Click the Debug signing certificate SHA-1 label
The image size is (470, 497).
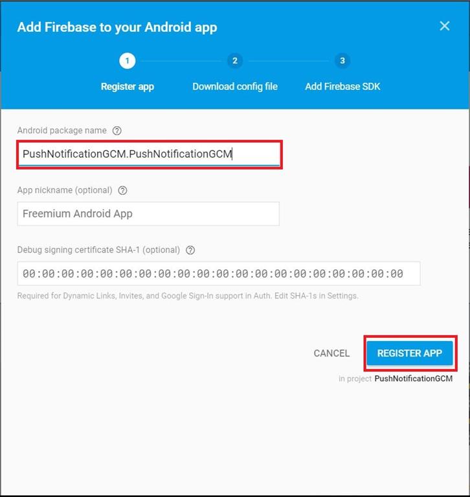pyautogui.click(x=98, y=250)
